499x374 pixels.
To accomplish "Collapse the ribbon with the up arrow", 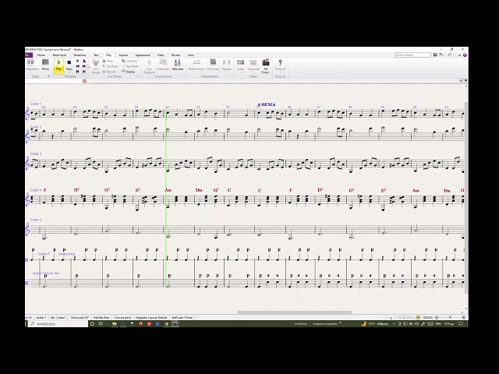I will tap(459, 55).
